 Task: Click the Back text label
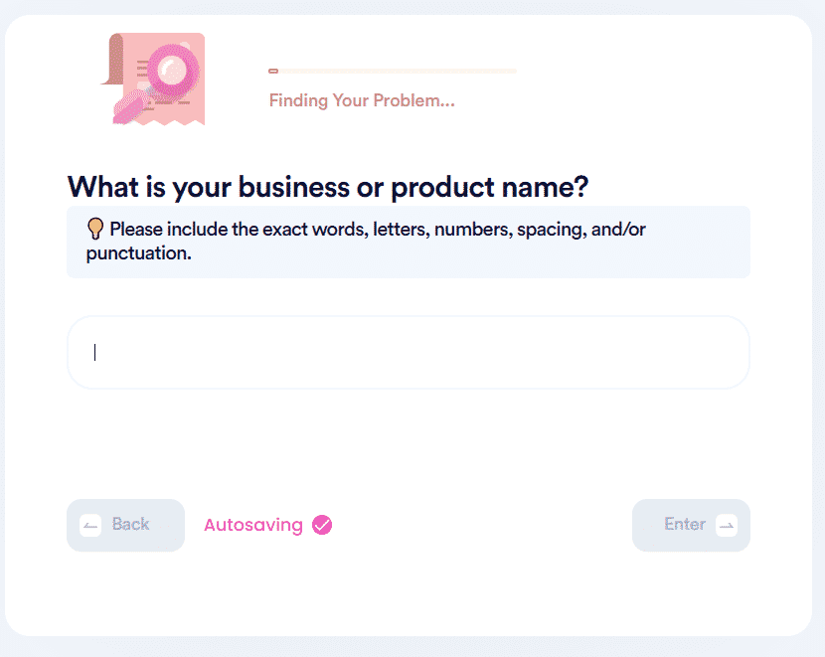click(x=130, y=524)
